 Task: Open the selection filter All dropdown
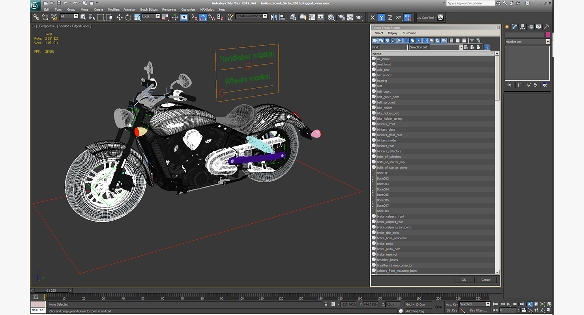(x=69, y=16)
